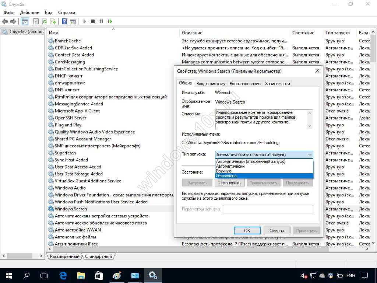Viewport: 377px width, 283px height.
Task: Click the Restart Service toolbar icon
Action: coord(110,21)
